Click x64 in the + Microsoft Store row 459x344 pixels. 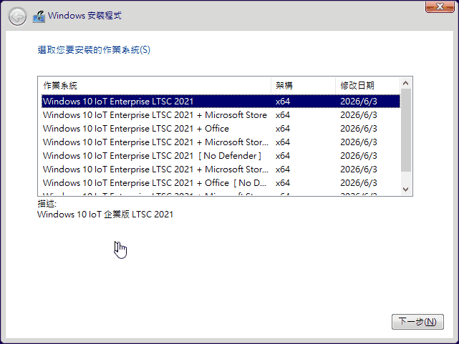click(x=283, y=115)
